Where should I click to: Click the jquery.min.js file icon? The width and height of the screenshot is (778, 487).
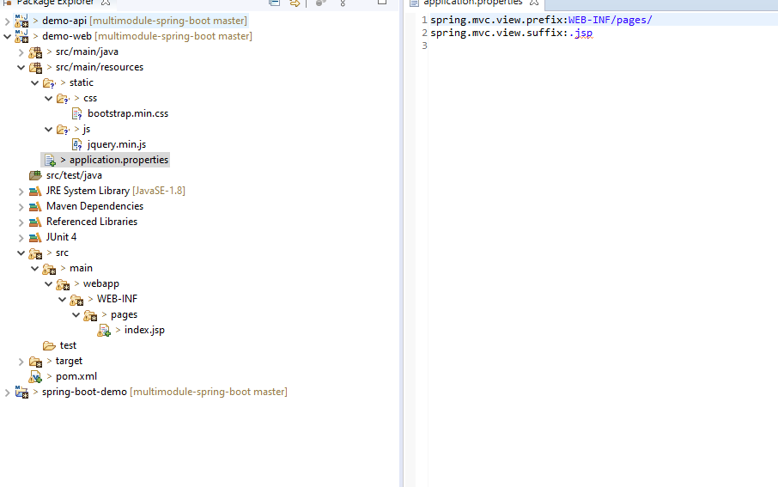pos(77,144)
